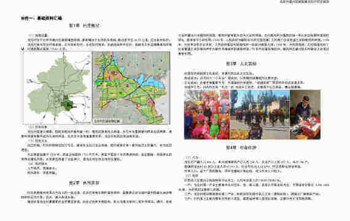Screen dimensions: 350x221
Task: Select the 第3章 chapter heading
Action: tap(241, 64)
